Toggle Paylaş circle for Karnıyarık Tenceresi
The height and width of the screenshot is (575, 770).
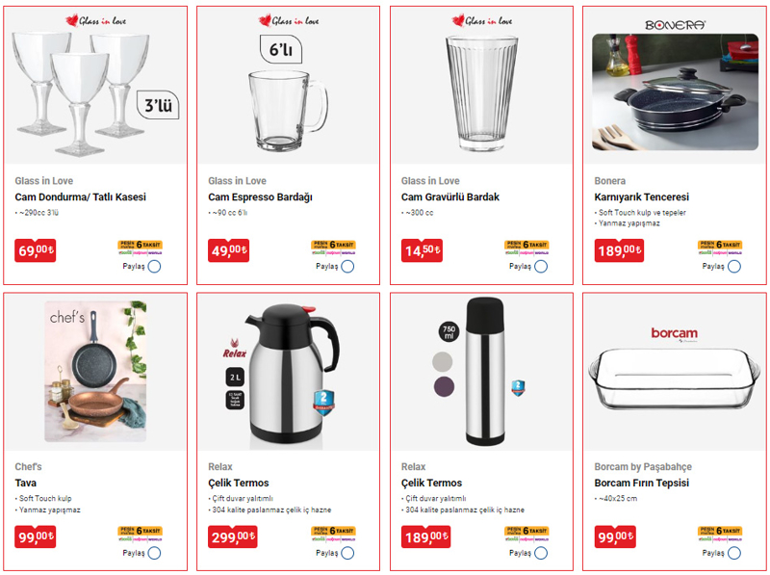coord(734,267)
